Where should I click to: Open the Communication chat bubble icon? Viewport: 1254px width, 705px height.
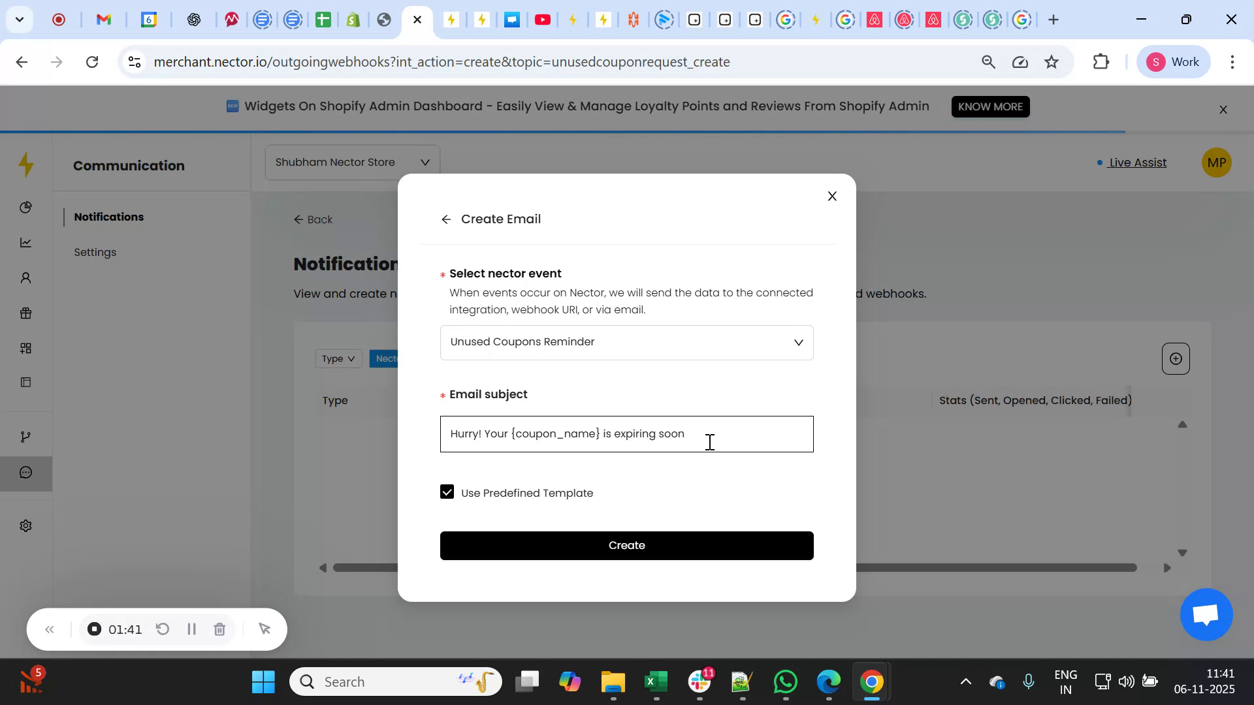click(25, 472)
